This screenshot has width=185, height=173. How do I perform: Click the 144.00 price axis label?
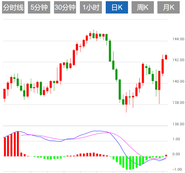click(x=178, y=39)
